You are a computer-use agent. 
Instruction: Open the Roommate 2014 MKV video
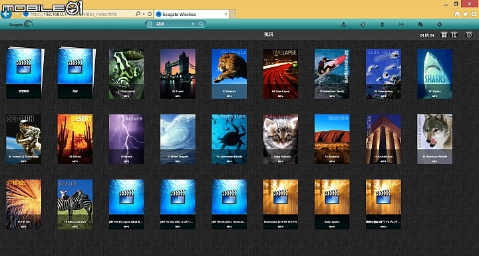tap(281, 204)
